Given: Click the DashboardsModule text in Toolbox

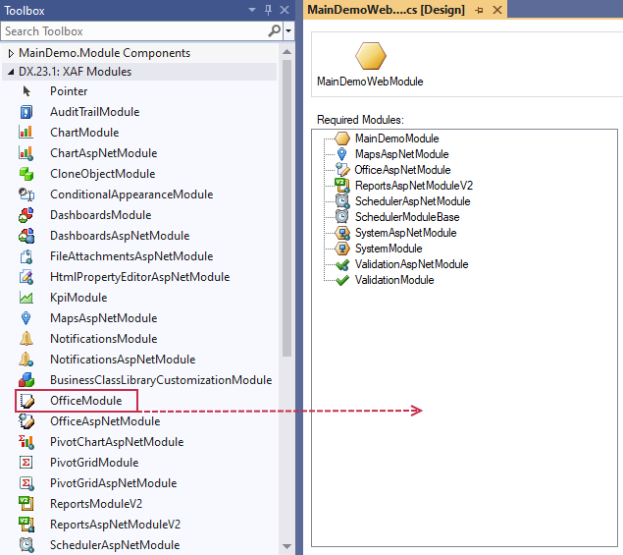Looking at the screenshot, I should point(100,215).
